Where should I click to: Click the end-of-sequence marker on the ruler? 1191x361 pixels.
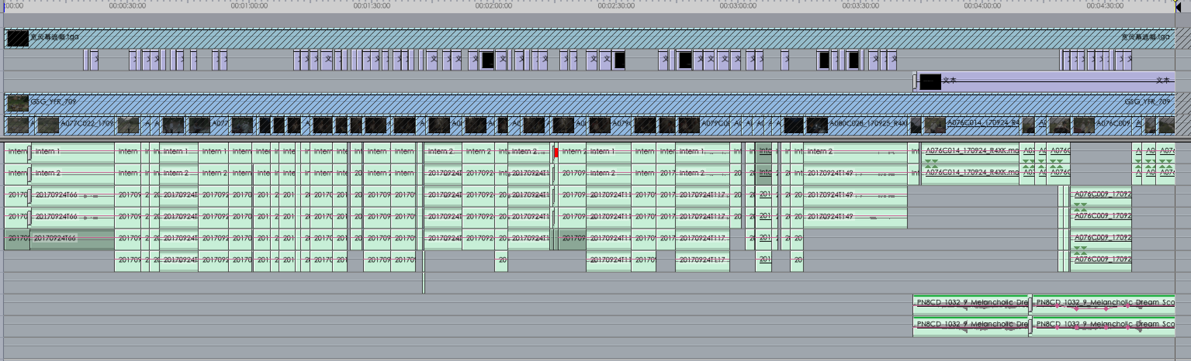[1178, 7]
